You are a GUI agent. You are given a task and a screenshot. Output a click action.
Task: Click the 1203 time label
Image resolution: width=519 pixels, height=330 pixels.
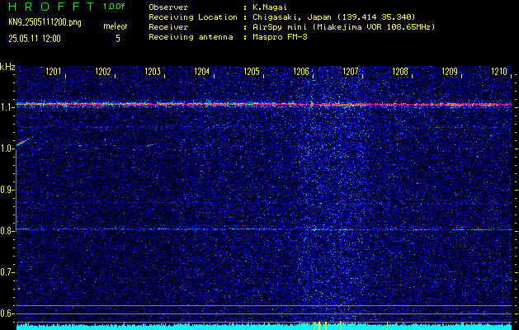(x=153, y=72)
